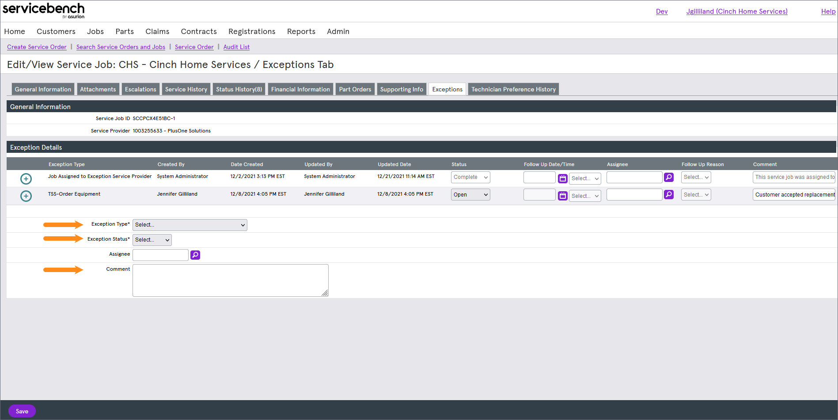Click comment field reading This service job was assigned
This screenshot has width=838, height=420.
(x=794, y=177)
